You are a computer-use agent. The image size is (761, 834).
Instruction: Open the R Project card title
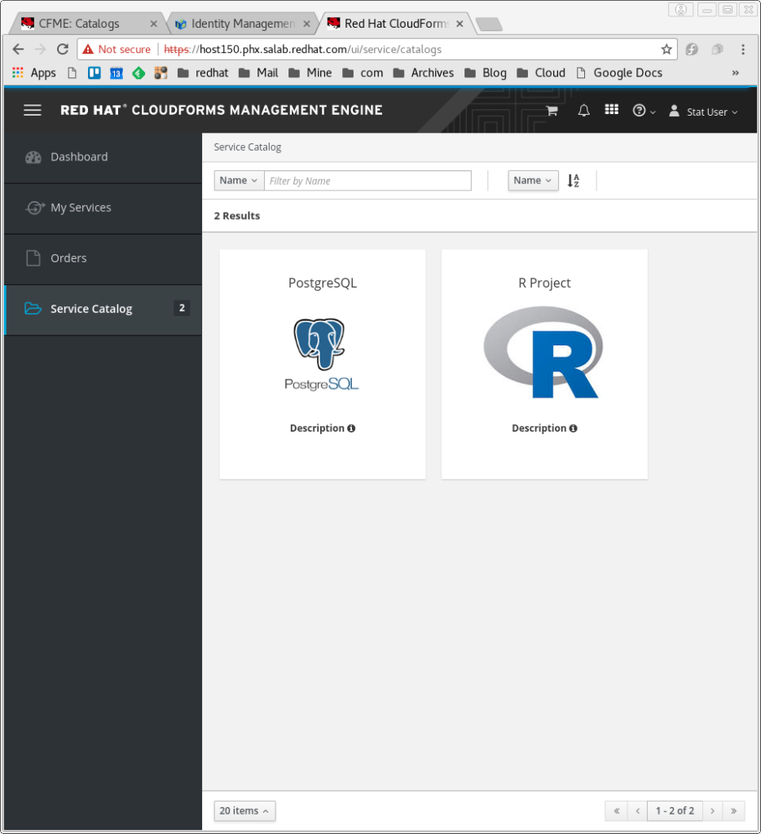544,283
